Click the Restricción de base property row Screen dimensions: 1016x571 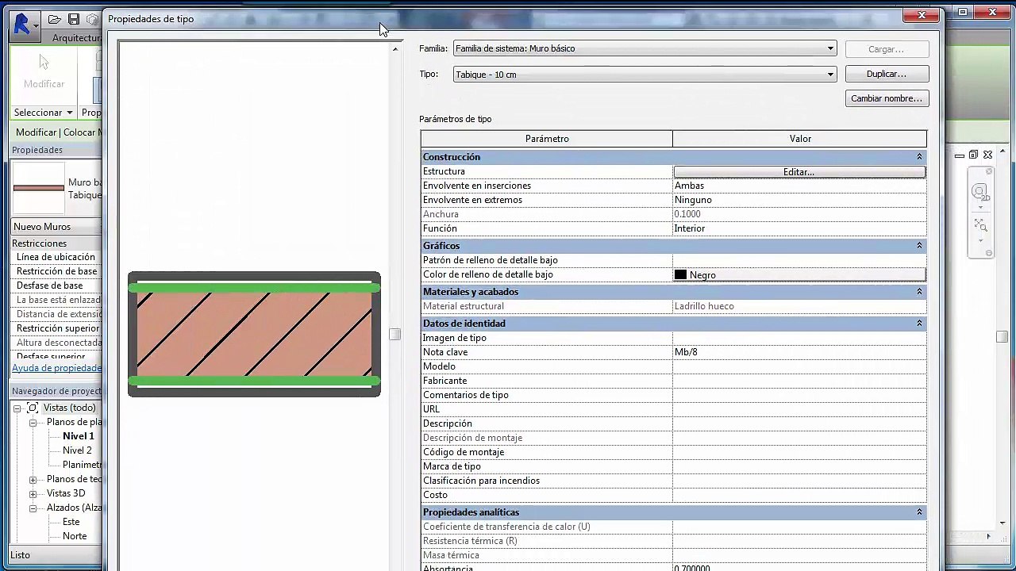point(56,271)
